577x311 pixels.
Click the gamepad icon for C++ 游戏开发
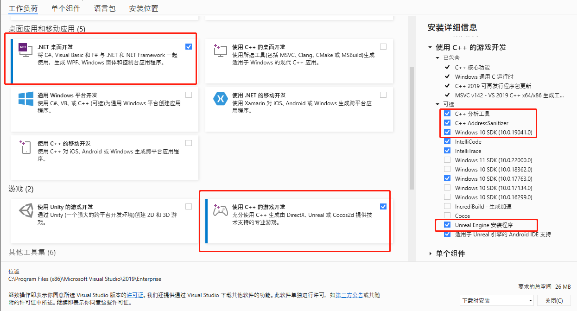[x=220, y=210]
